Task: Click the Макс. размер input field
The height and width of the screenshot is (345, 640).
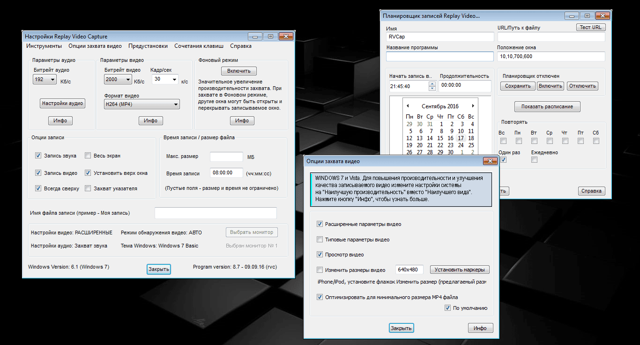Action: point(226,157)
